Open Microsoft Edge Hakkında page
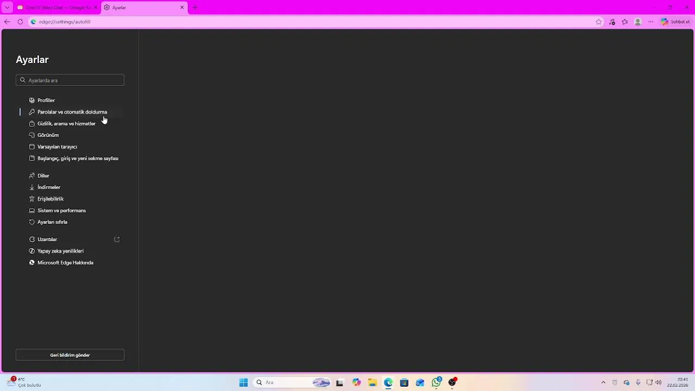The width and height of the screenshot is (695, 391). (x=65, y=263)
